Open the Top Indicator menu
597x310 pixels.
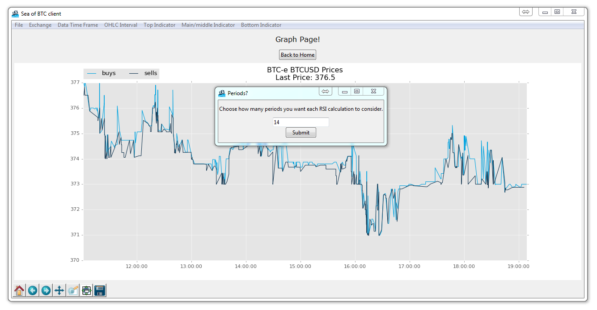[x=159, y=25]
